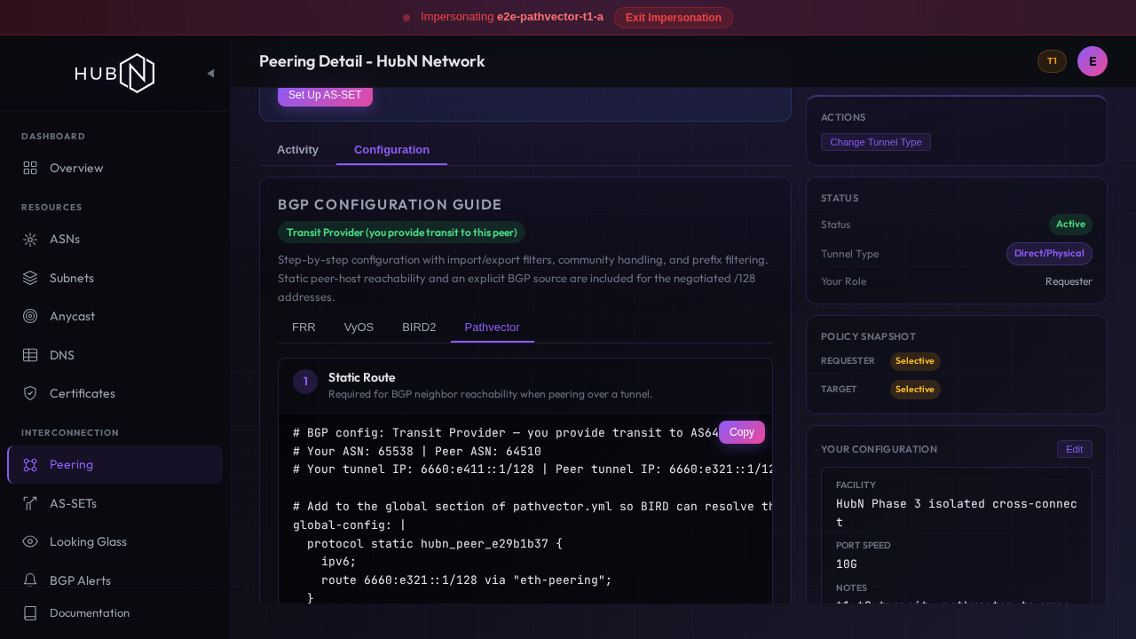The height and width of the screenshot is (639, 1136).
Task: Click the Anycast target icon
Action: (x=30, y=316)
